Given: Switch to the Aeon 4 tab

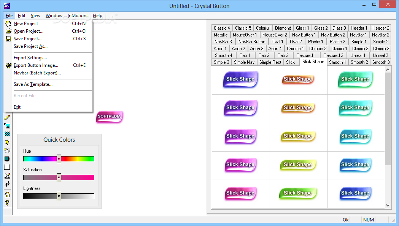Looking at the screenshot, I should click(x=275, y=49).
